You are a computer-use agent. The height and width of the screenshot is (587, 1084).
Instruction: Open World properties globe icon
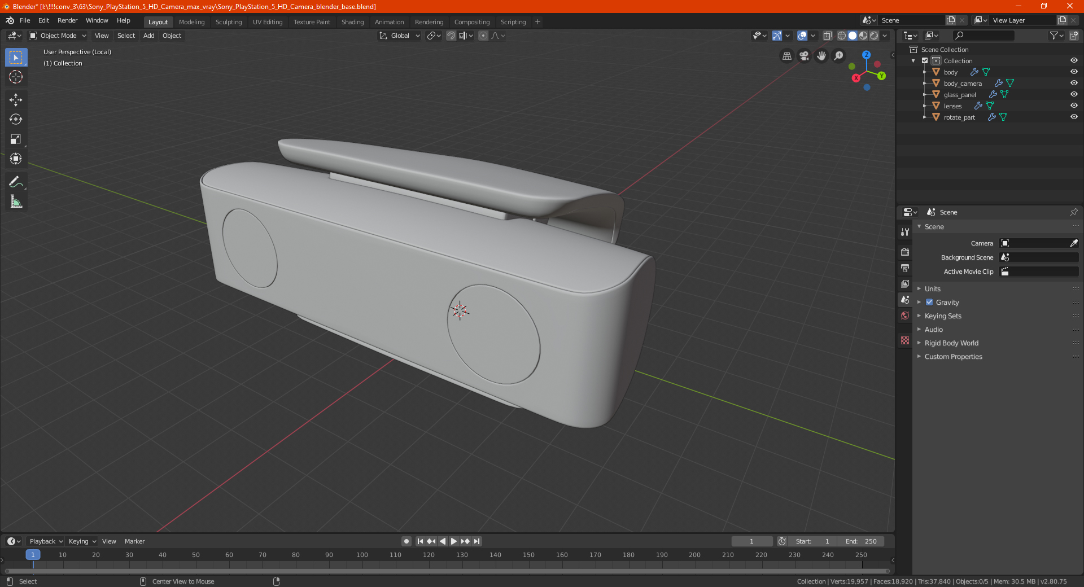tap(905, 316)
